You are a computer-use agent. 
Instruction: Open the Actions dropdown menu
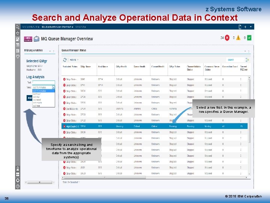click(x=74, y=60)
